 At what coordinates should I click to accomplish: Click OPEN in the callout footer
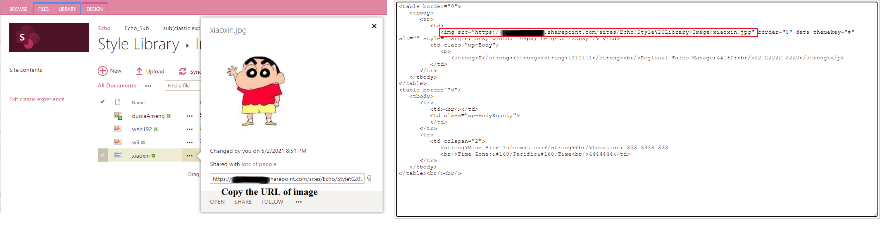[x=217, y=202]
